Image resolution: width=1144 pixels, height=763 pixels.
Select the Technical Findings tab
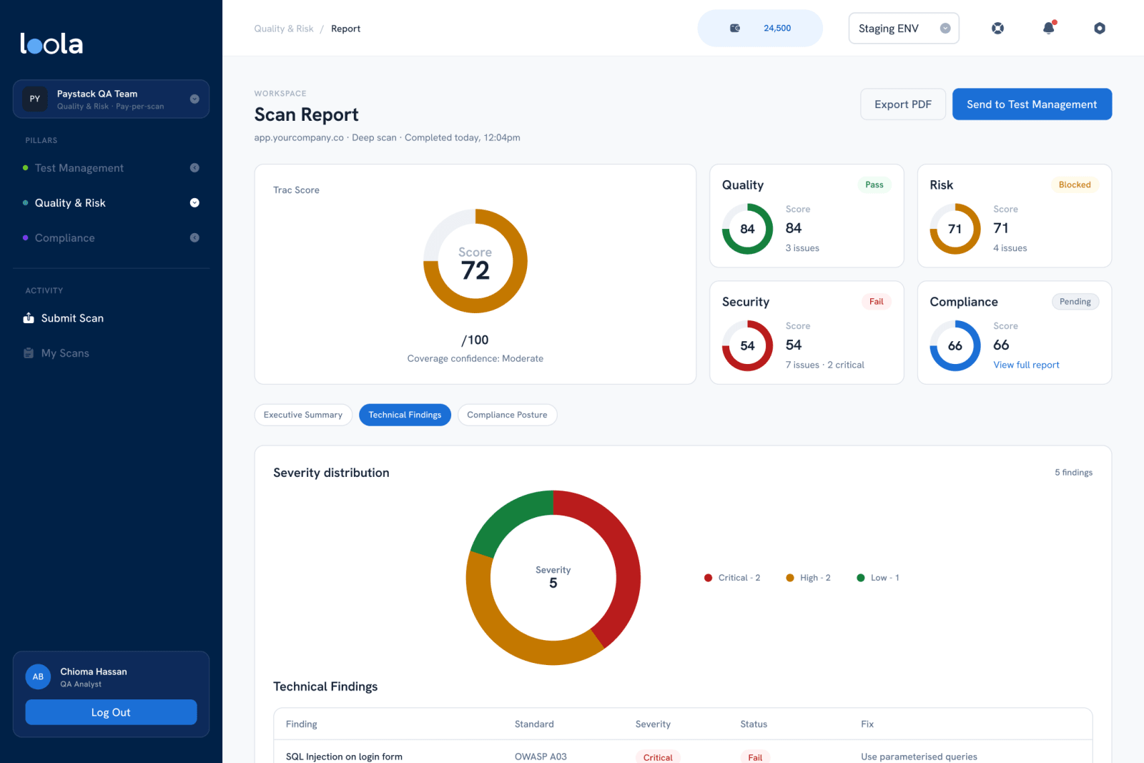(x=405, y=415)
